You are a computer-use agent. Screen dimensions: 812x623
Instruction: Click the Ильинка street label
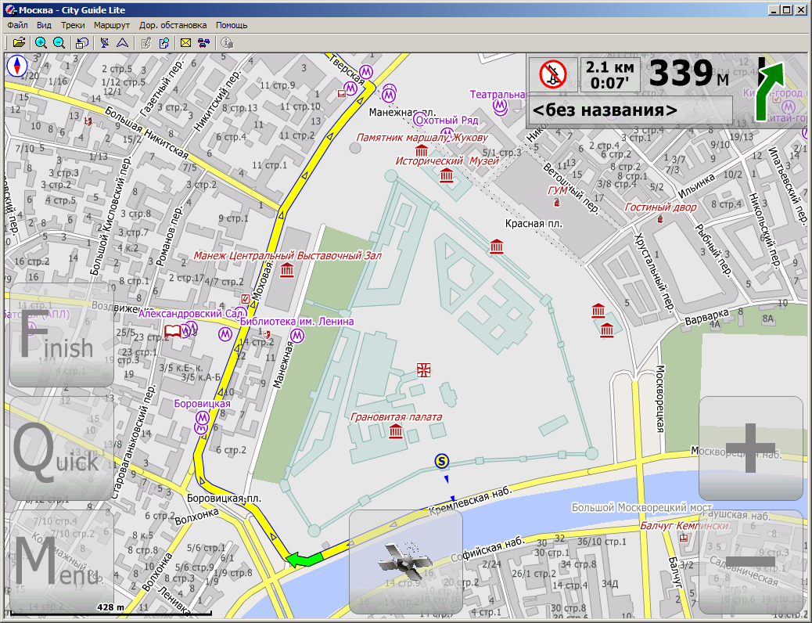pos(696,185)
